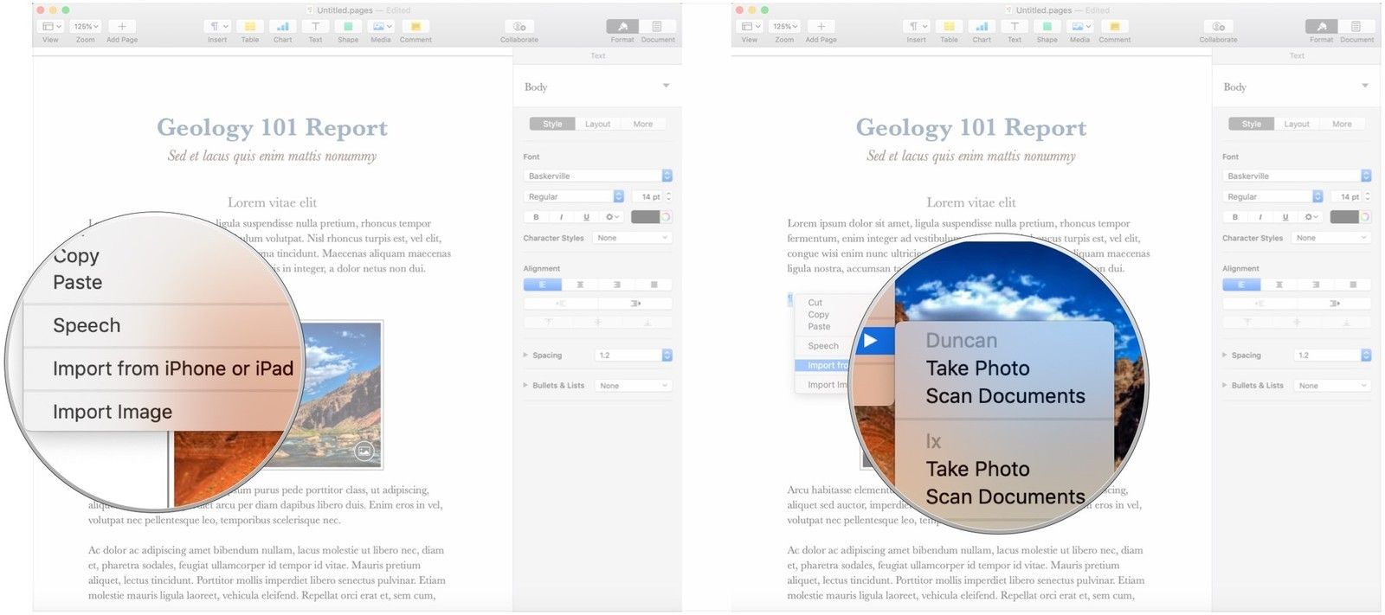Click the Add Page plus icon in the right window
Screen dimensions: 1385x615
tap(821, 27)
